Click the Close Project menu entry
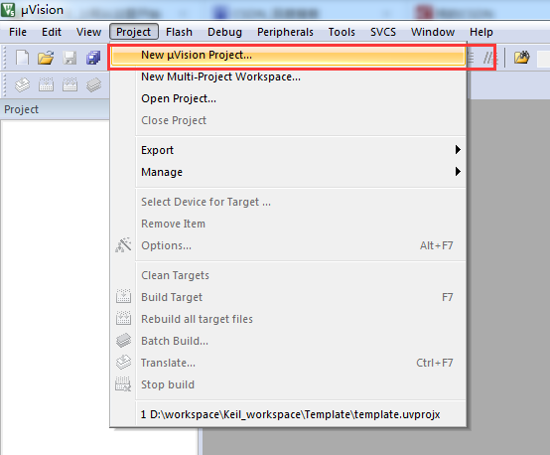Screen dimensions: 550x455 [288, 120]
